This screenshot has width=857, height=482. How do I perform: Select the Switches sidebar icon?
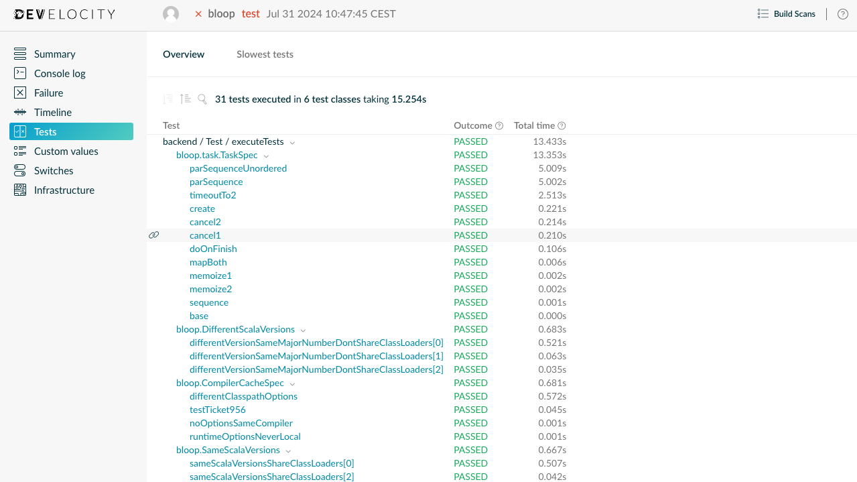pos(19,170)
